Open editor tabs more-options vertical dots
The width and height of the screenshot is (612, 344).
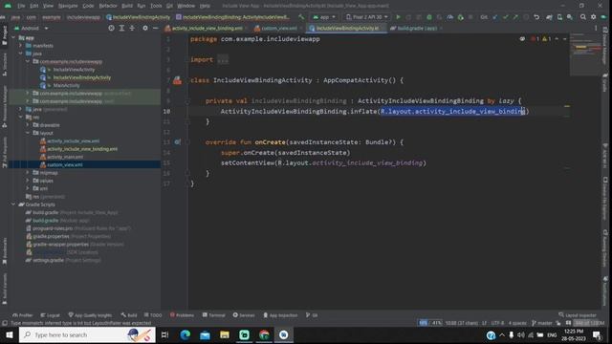pyautogui.click(x=596, y=28)
